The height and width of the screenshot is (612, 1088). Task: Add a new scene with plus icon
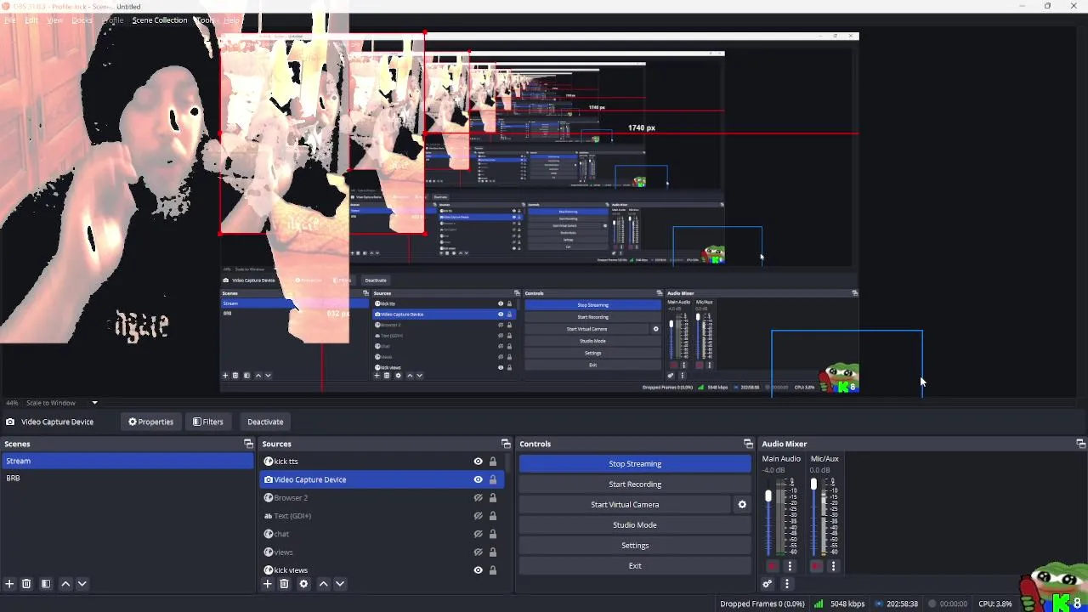click(x=9, y=584)
